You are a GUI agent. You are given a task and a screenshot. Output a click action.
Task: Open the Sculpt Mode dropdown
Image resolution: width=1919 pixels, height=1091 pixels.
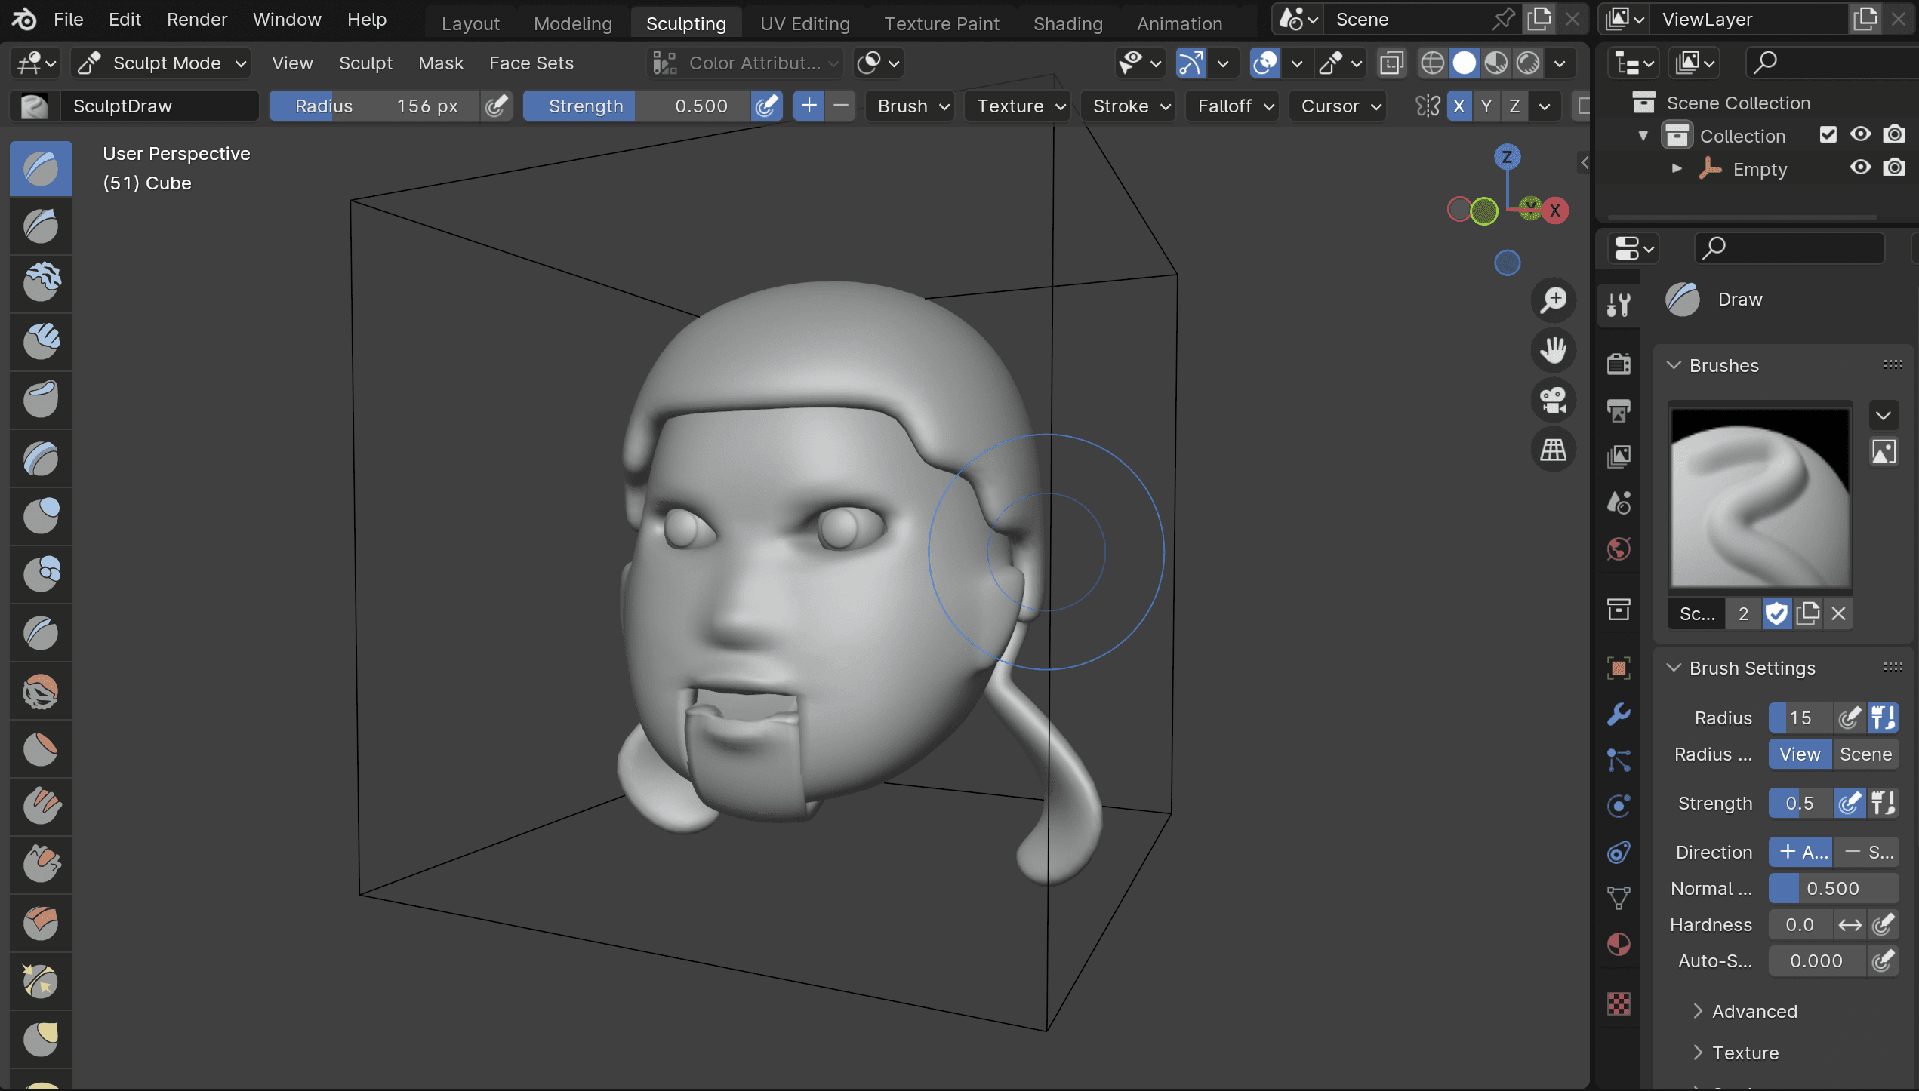tap(161, 63)
